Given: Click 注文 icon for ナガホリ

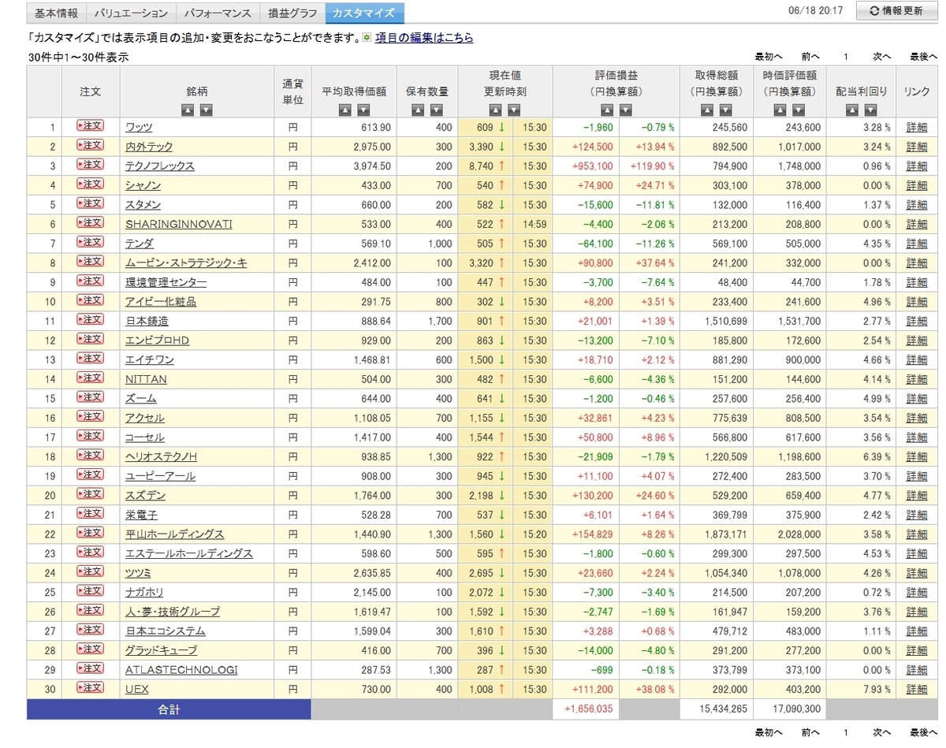Looking at the screenshot, I should tap(90, 591).
